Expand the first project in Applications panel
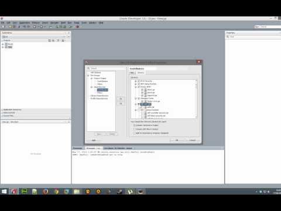This screenshot has height=211, width=281. pos(3,44)
